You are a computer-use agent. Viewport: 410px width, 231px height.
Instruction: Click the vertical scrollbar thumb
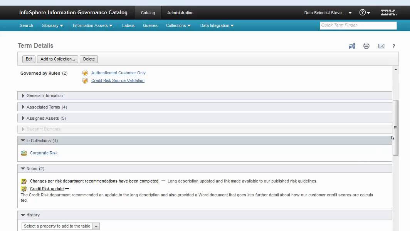[395, 128]
